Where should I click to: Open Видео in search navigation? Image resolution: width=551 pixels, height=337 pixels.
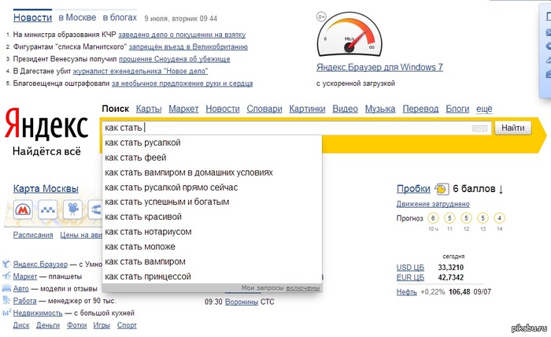point(345,109)
